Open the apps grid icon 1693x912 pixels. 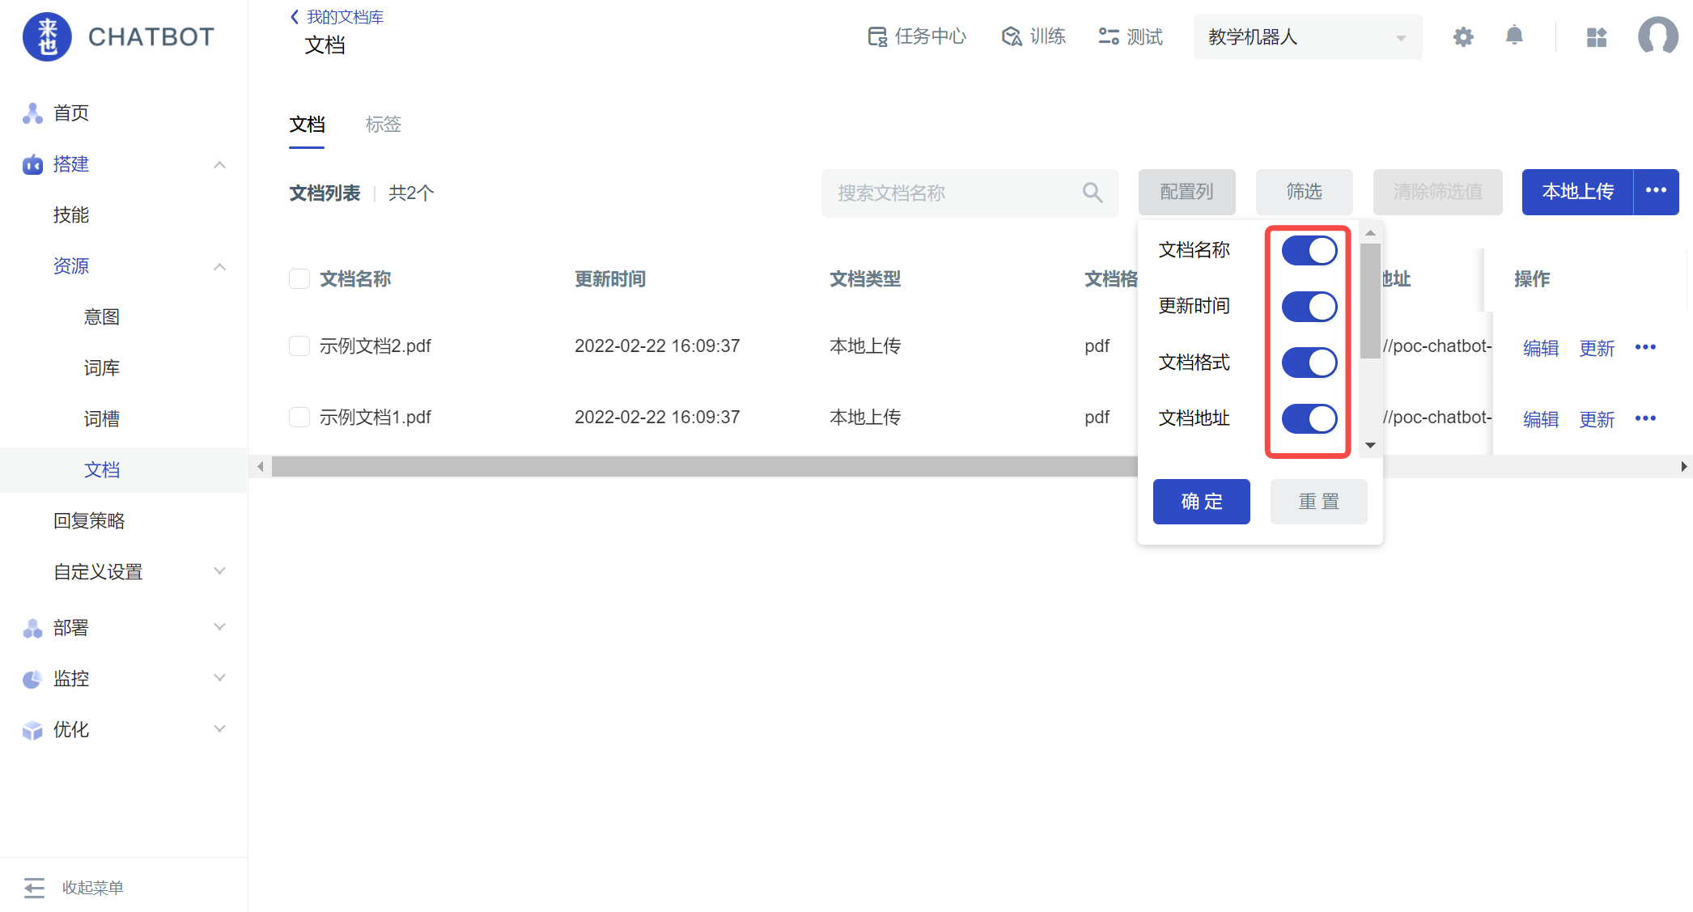1597,37
